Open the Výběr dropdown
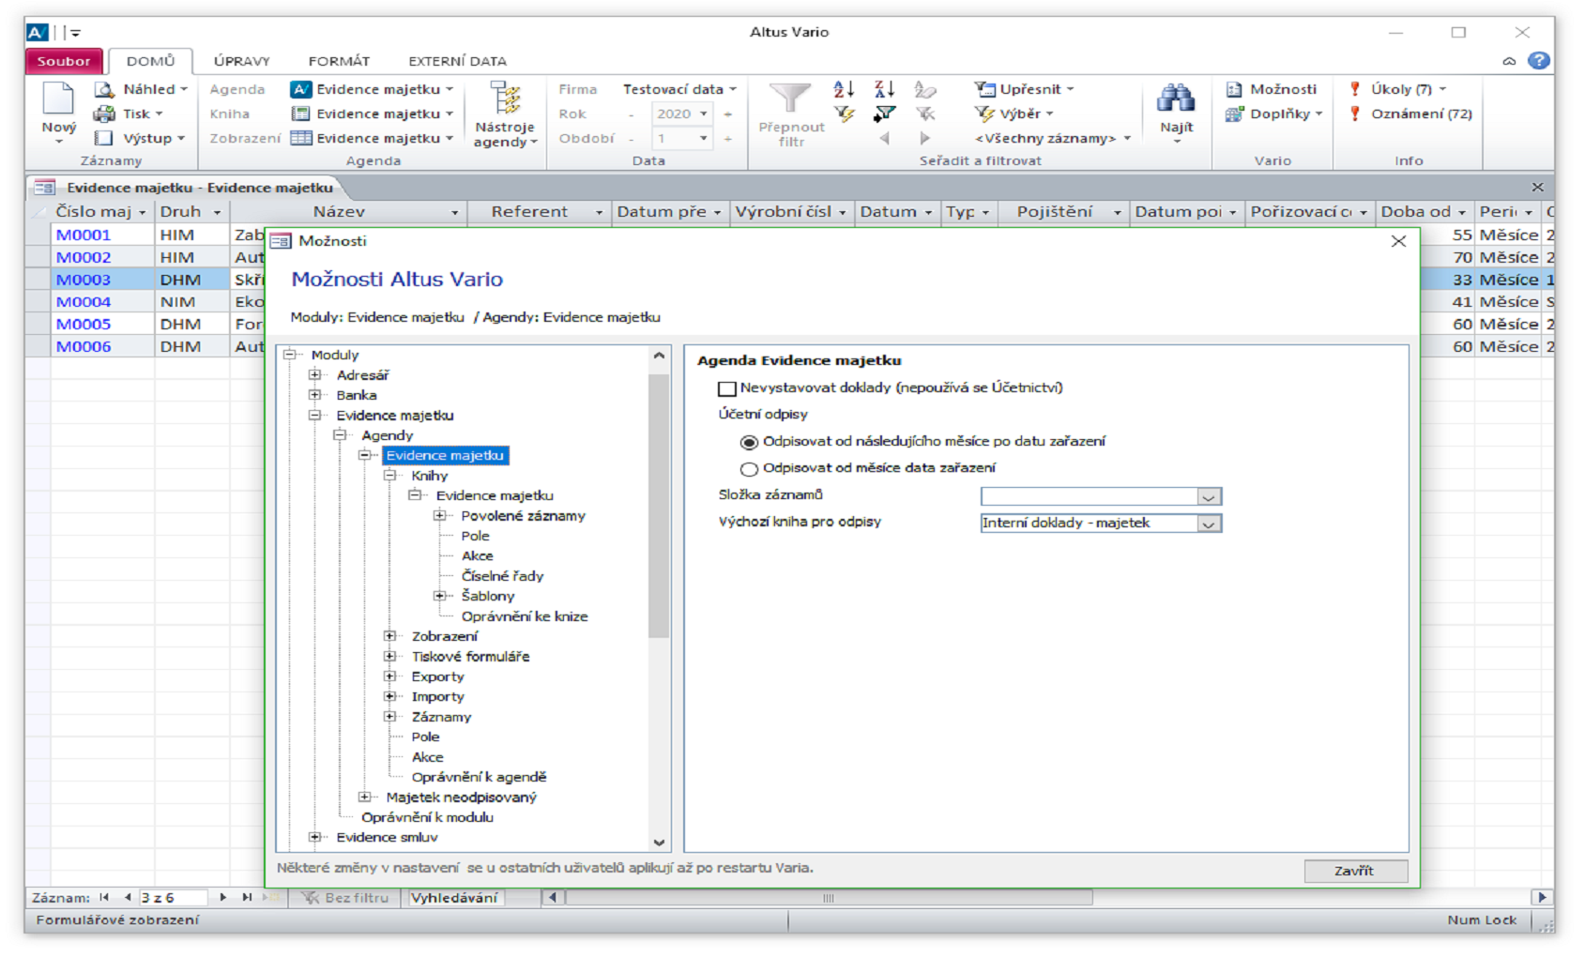The height and width of the screenshot is (957, 1585). coord(1013,114)
